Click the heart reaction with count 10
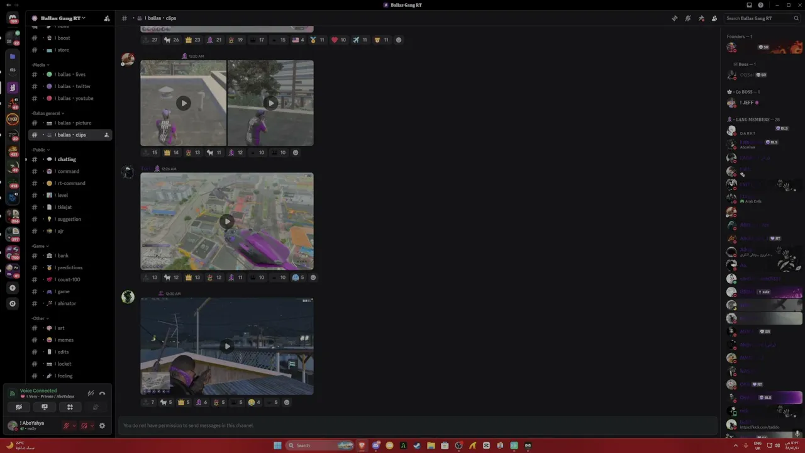Screen dimensions: 805x453 pyautogui.click(x=338, y=40)
